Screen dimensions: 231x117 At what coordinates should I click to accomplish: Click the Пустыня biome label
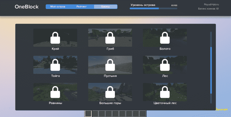pos(110,76)
